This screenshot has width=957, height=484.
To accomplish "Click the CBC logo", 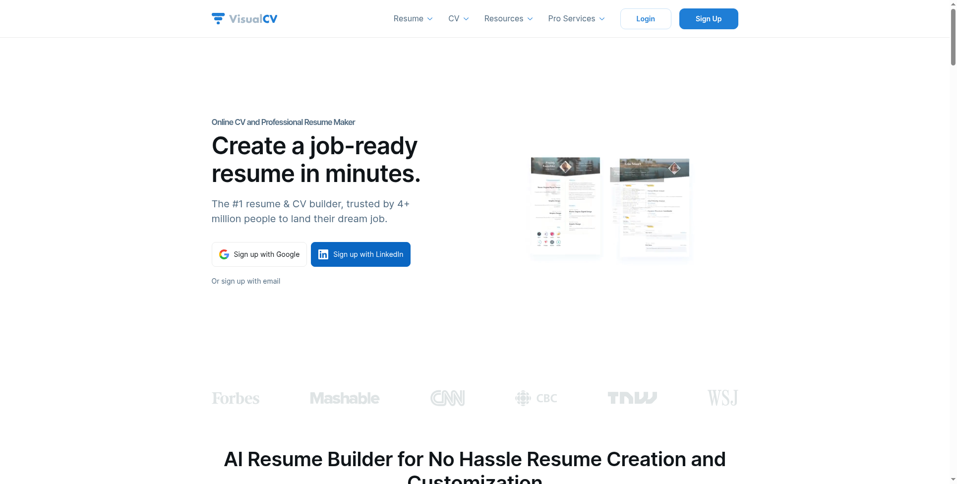I will [x=536, y=398].
